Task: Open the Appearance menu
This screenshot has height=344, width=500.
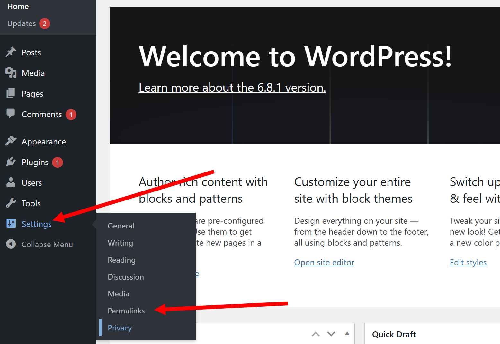Action: (44, 142)
